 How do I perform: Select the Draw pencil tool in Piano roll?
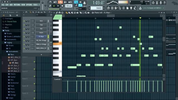(x=66, y=13)
